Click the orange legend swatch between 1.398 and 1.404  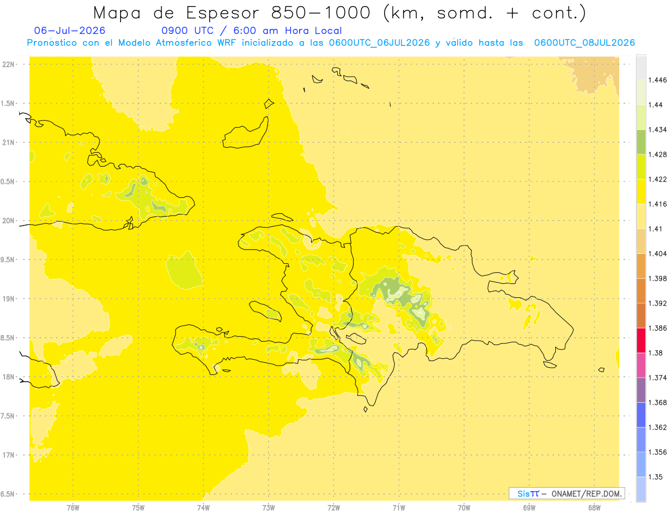coord(641,266)
